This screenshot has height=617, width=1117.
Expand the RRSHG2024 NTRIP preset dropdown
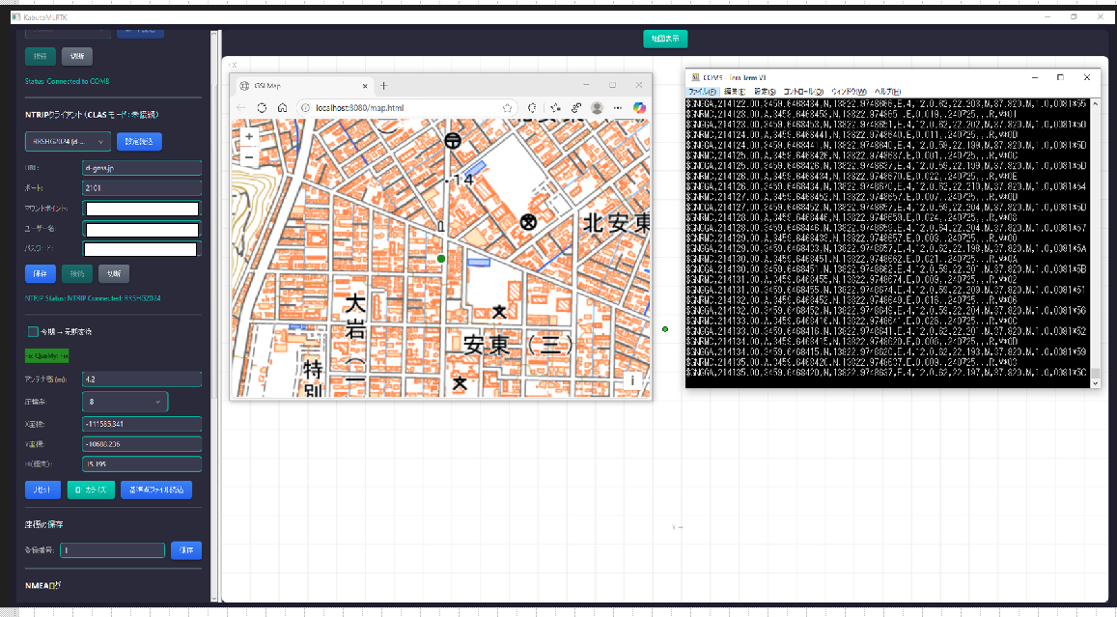coord(68,142)
